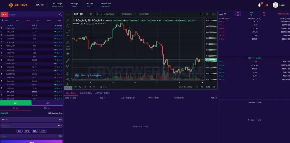Toggle the magnet mode icon
The image size is (290, 143).
tap(68, 74)
